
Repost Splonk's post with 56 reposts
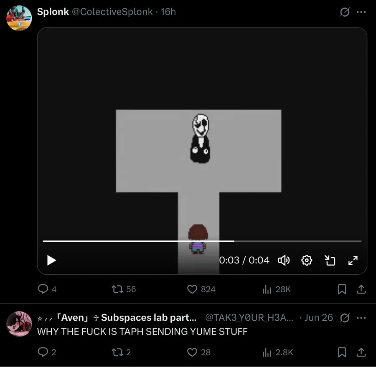(x=124, y=289)
